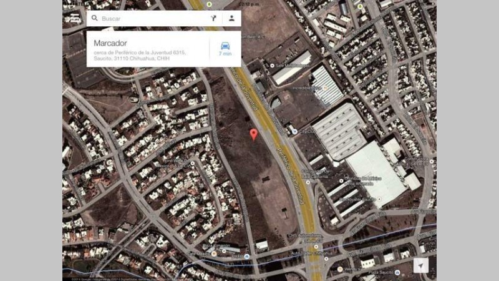Open directions using the route arrow icon
This screenshot has width=499, height=281.
pyautogui.click(x=213, y=18)
